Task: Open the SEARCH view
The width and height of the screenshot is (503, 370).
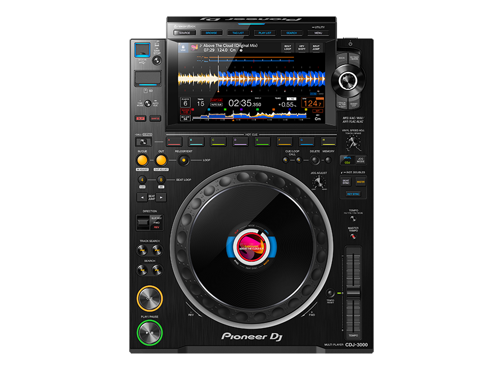Action: click(291, 33)
